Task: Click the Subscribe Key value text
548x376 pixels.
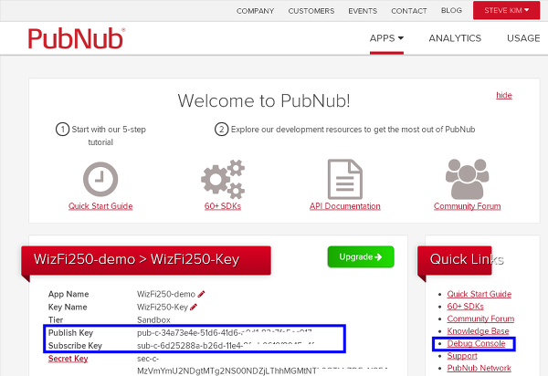Action: (x=226, y=346)
